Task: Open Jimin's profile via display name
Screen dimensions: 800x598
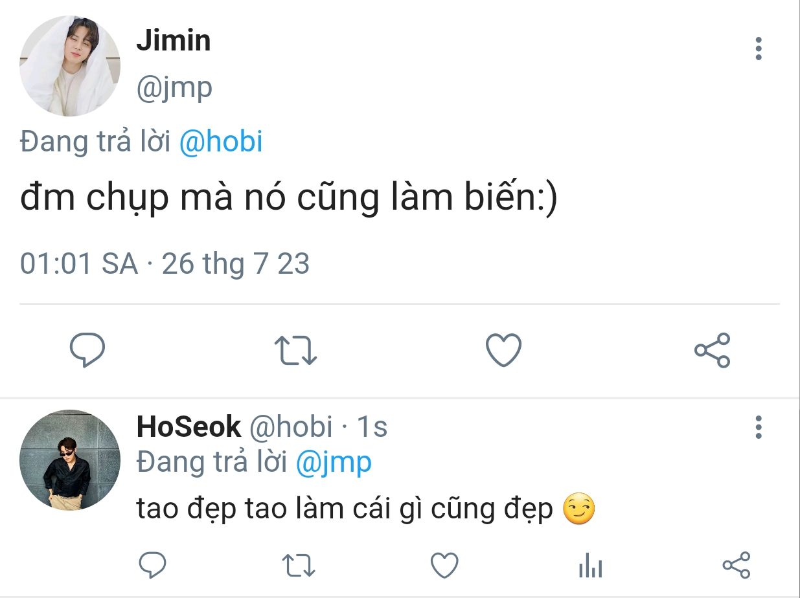Action: point(174,41)
